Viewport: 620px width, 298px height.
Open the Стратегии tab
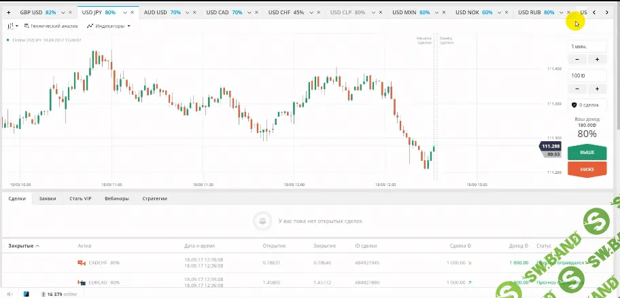click(x=154, y=199)
